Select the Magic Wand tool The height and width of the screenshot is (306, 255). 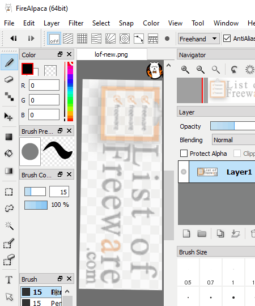coord(9,226)
